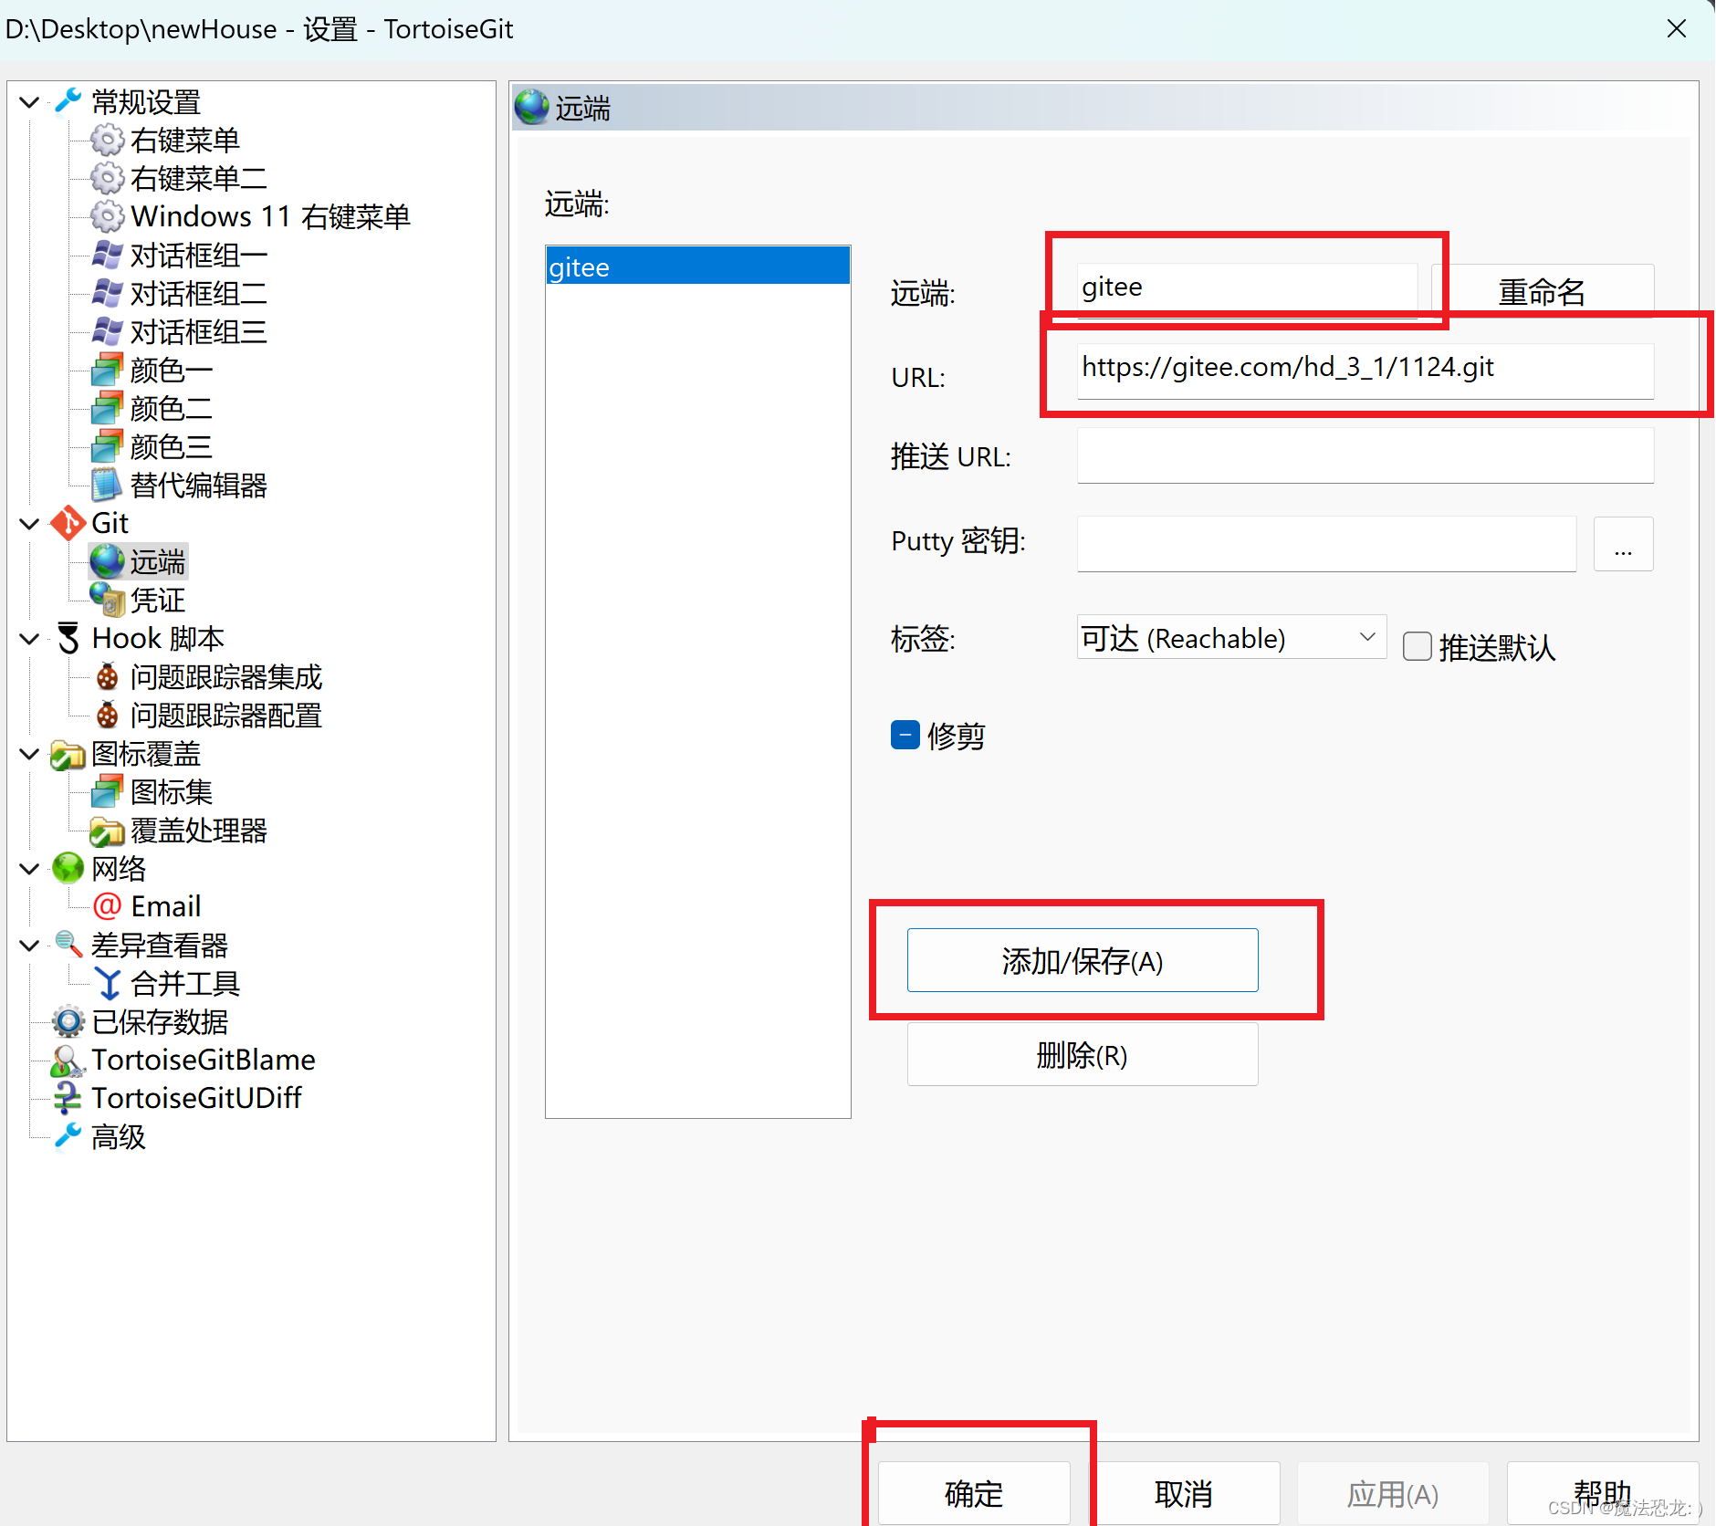
Task: Click the green globe icon for 网络
Action: 68,868
